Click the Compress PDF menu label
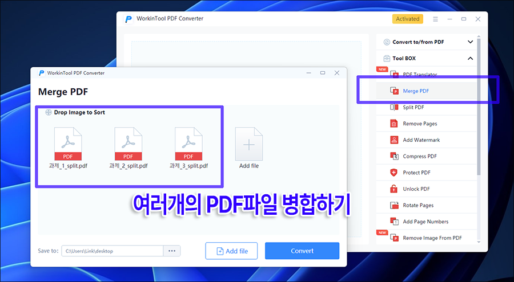 (x=420, y=156)
